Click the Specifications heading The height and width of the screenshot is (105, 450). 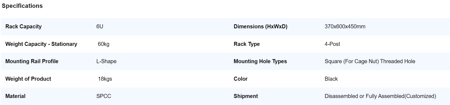tap(22, 6)
